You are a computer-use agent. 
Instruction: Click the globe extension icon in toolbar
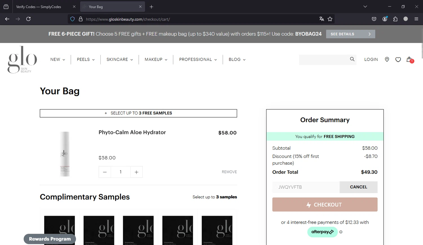point(406,19)
